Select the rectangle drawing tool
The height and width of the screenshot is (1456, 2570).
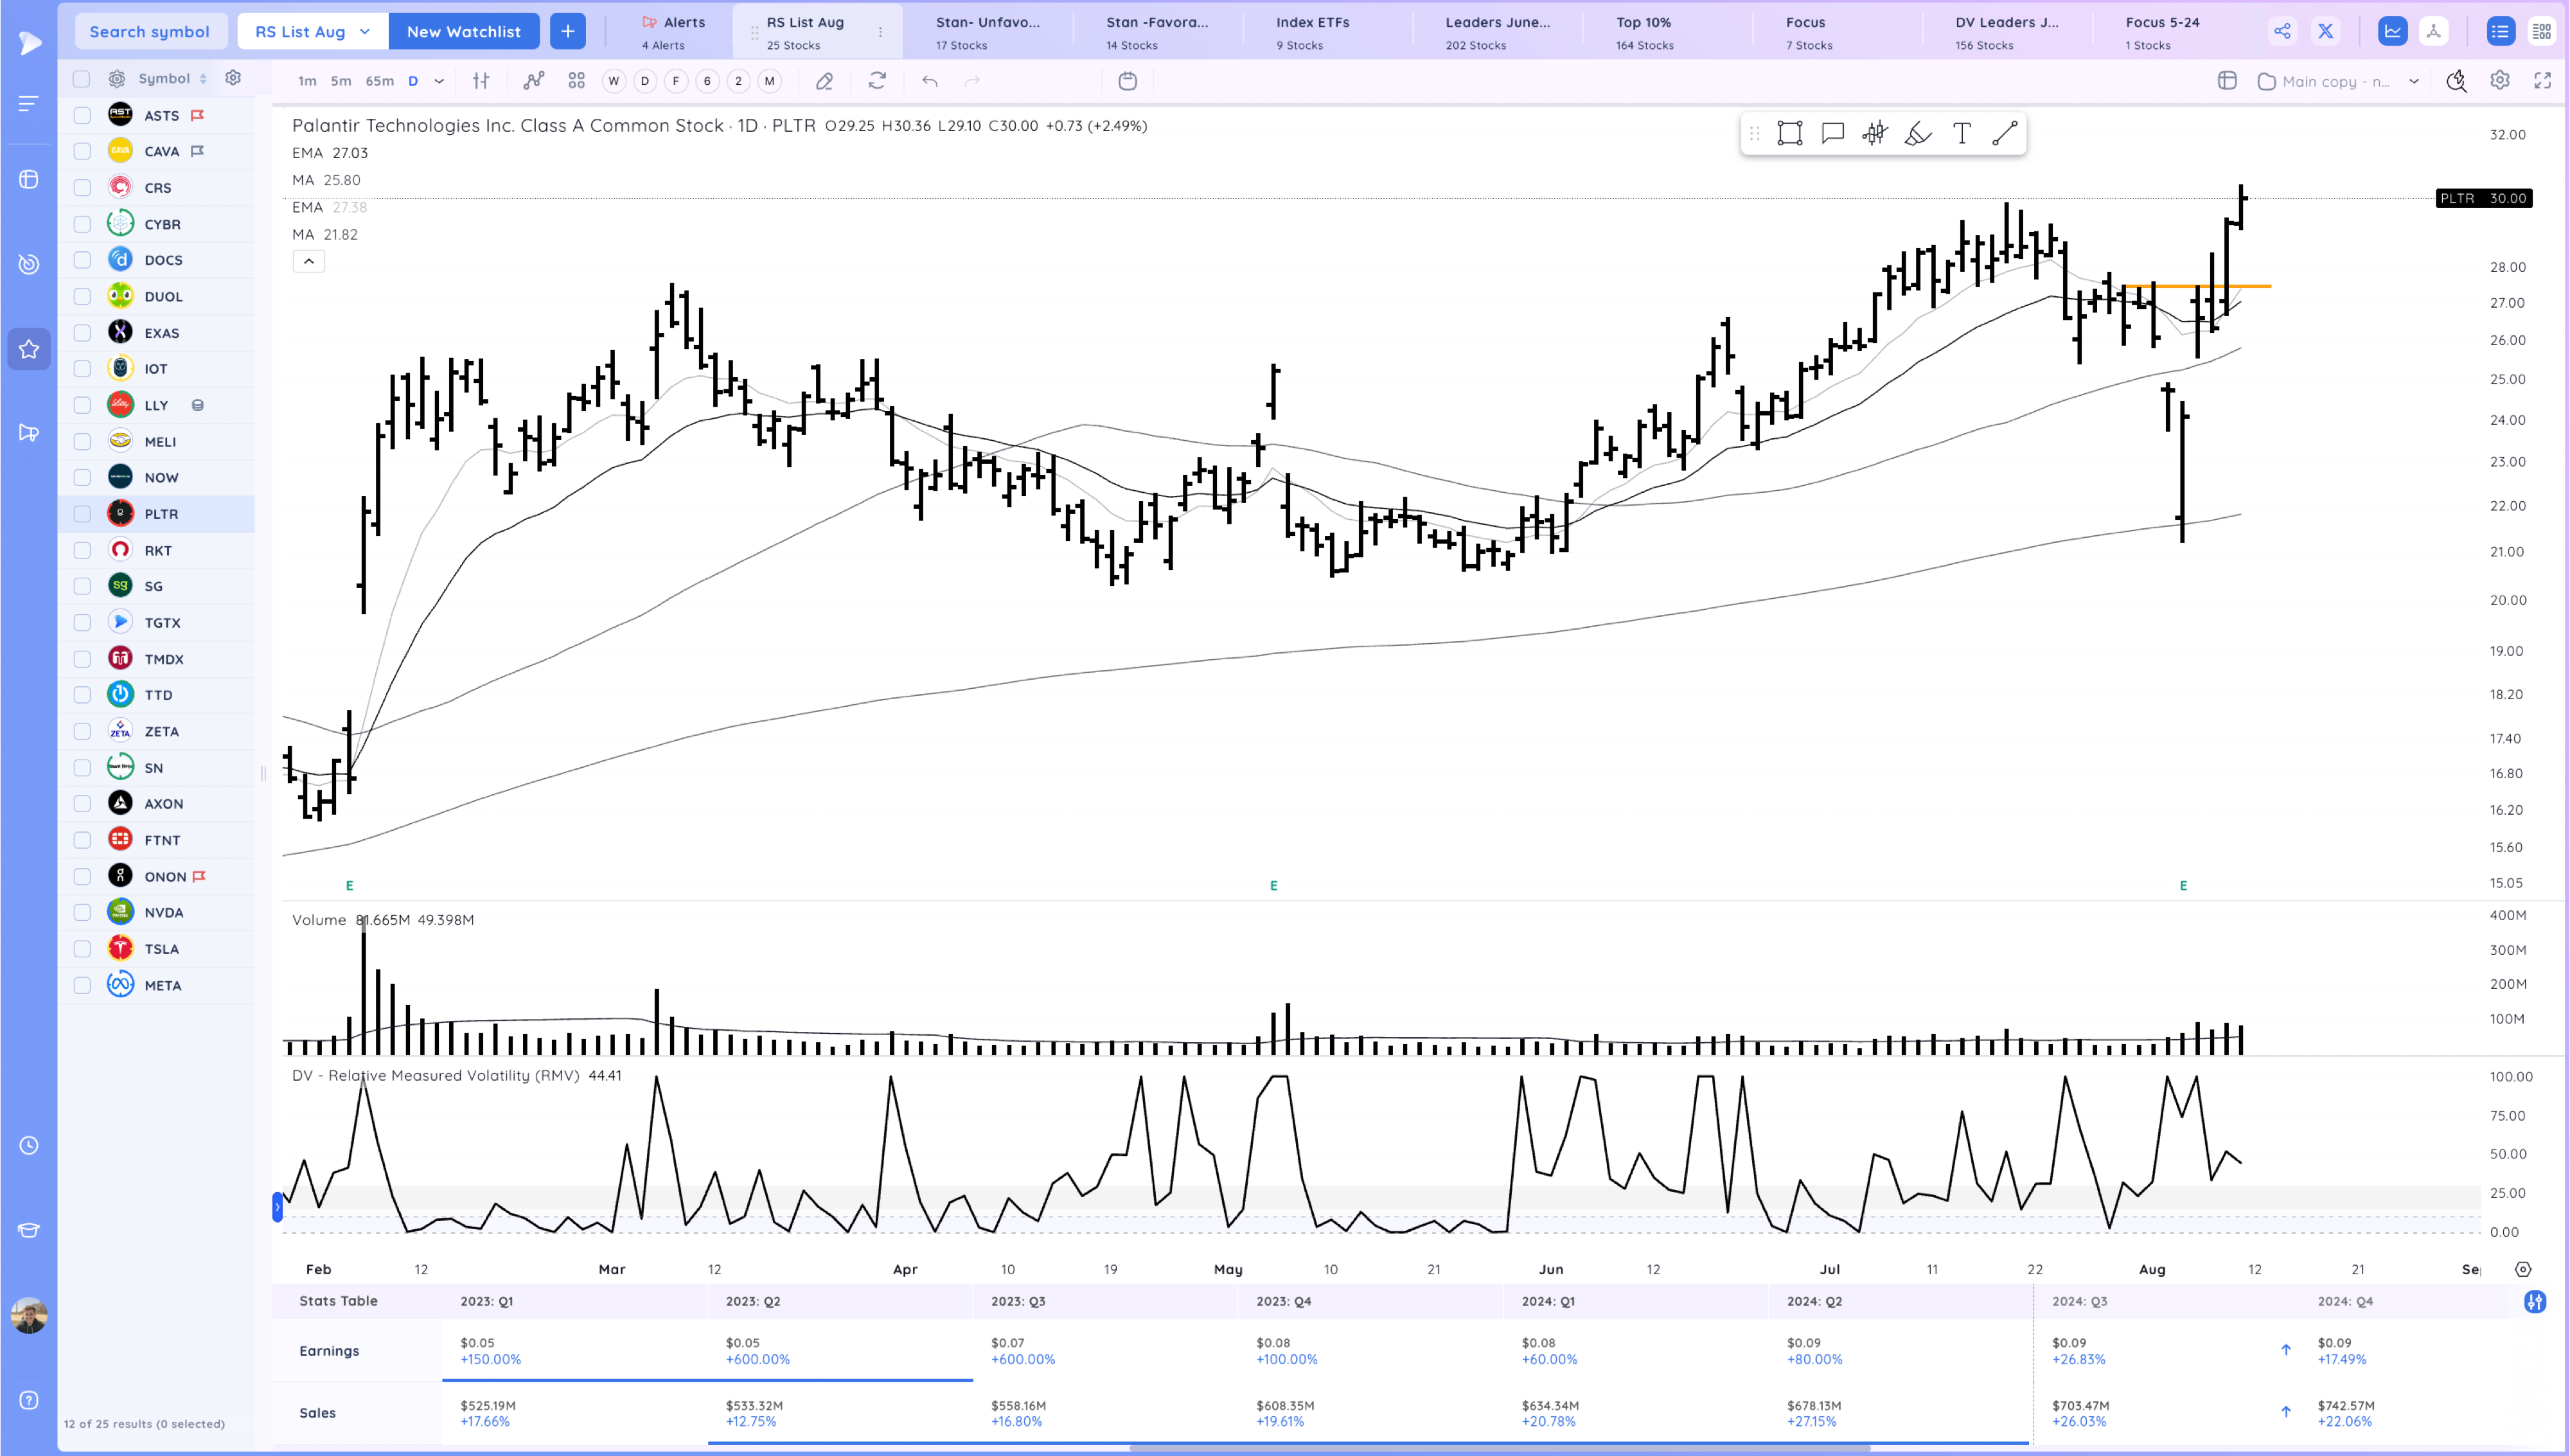click(x=1789, y=134)
